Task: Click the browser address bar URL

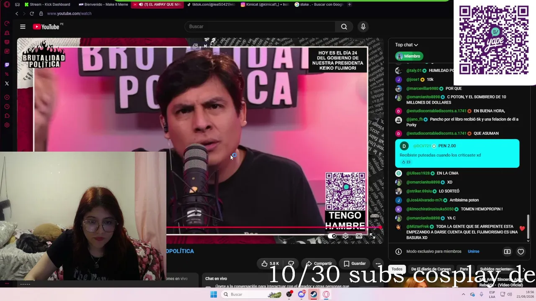Action: (x=69, y=13)
